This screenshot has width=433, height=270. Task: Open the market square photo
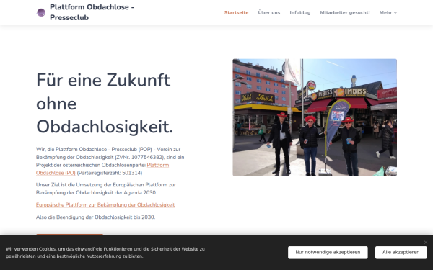click(315, 117)
